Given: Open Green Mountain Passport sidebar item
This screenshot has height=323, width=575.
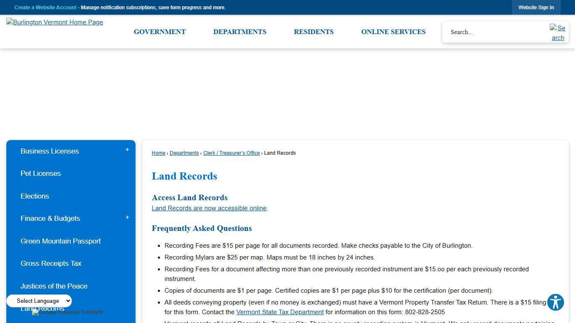Looking at the screenshot, I should [x=61, y=241].
